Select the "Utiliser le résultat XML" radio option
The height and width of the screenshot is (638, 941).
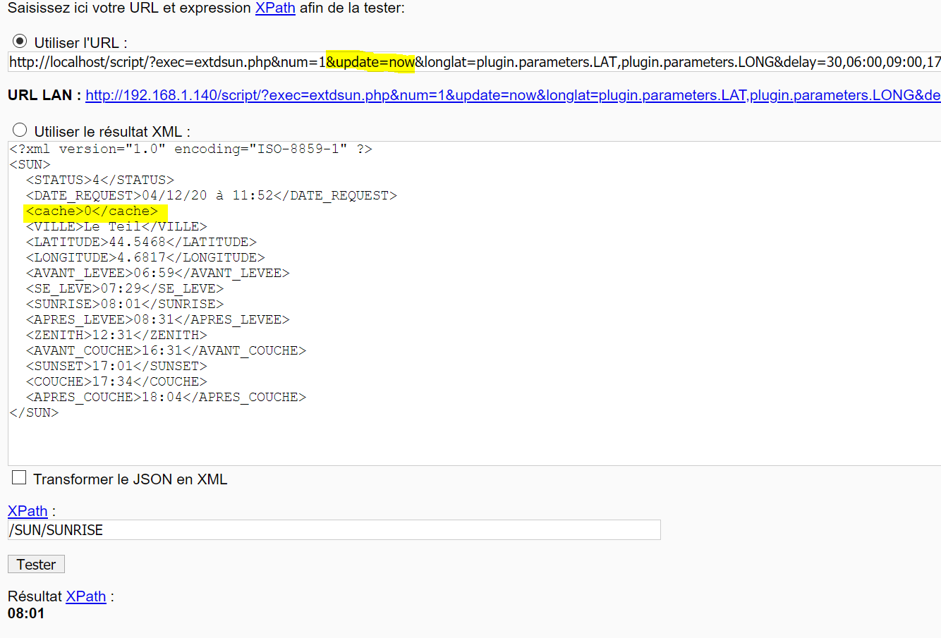click(20, 130)
